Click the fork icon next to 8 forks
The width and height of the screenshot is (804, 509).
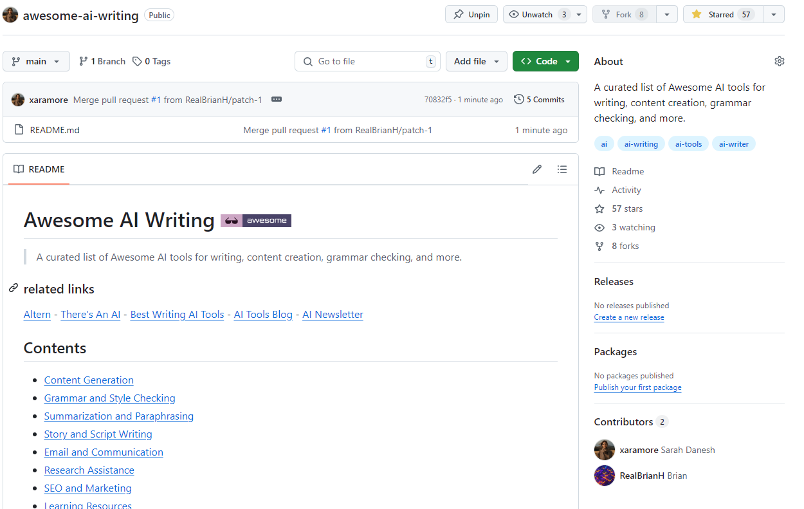pos(599,246)
